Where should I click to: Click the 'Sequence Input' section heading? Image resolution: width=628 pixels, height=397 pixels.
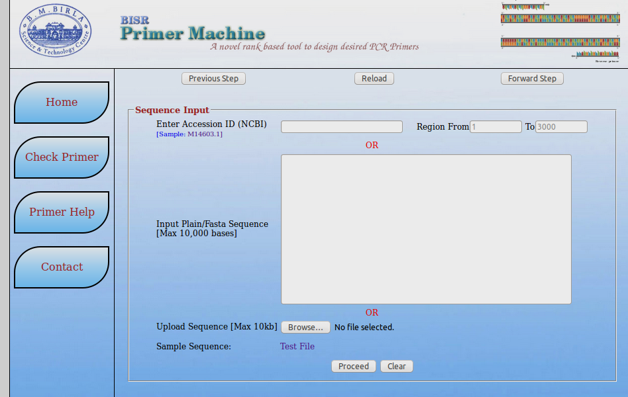pyautogui.click(x=172, y=110)
